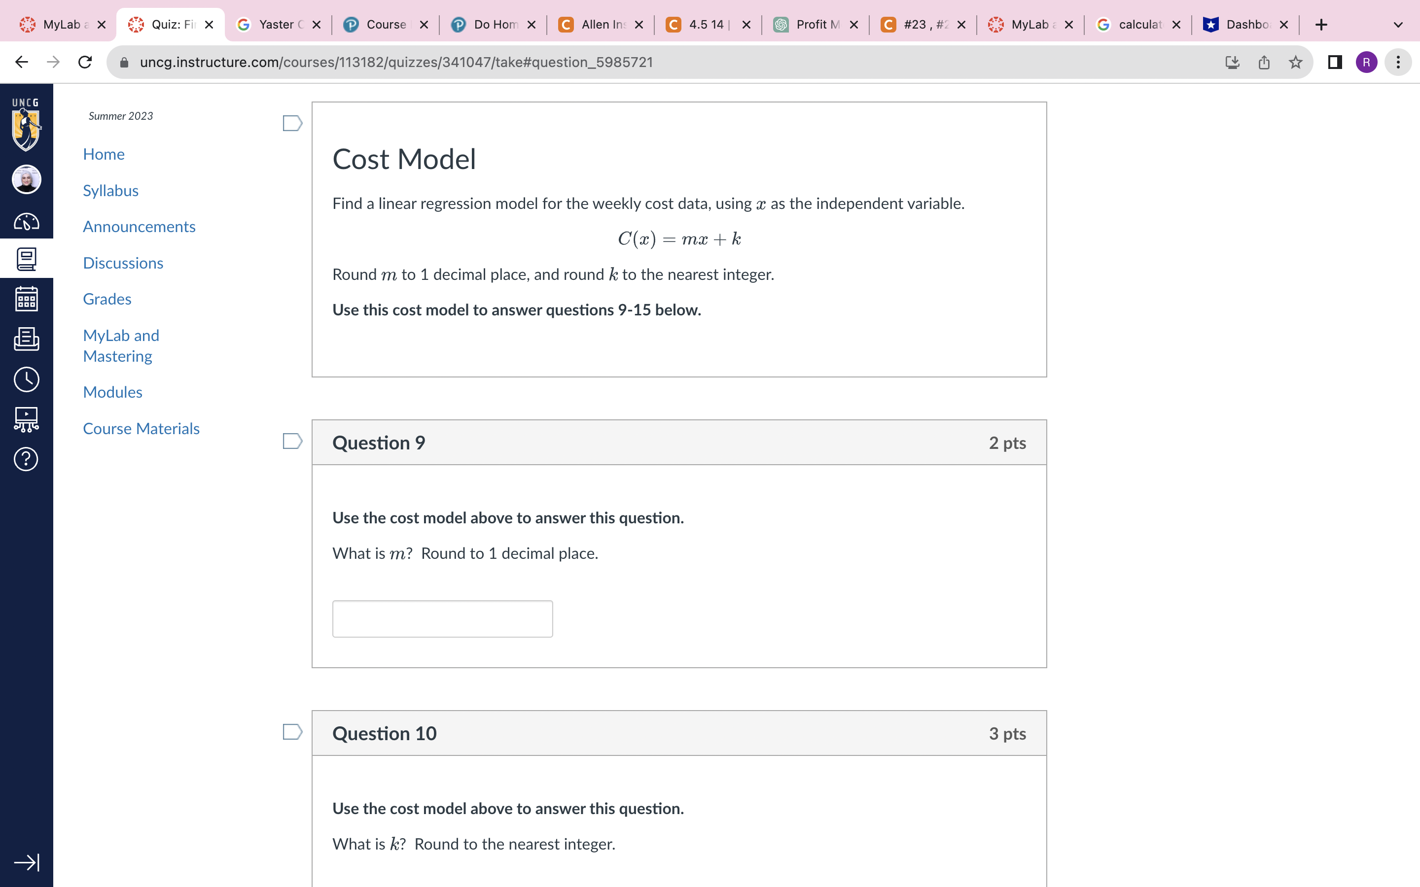The image size is (1420, 887).
Task: Open the Modules link
Action: 112,392
